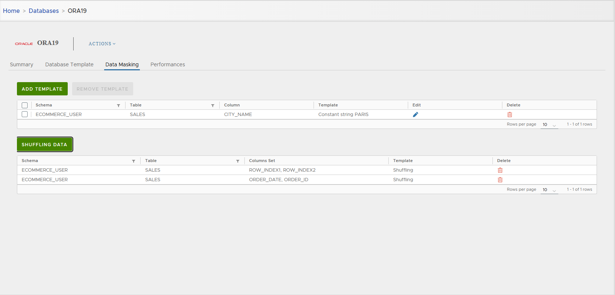Delete the ROW_INDEX1, ROW_INDEX2 shuffling row
The height and width of the screenshot is (295, 615).
pos(500,170)
